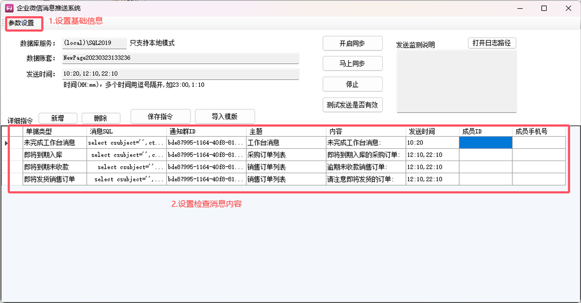The image size is (581, 303).
Task: Minimize the 企业微信消息推送系统 window
Action: point(520,8)
